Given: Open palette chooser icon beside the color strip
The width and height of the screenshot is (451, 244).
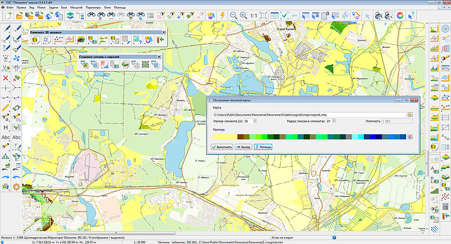Looking at the screenshot, I should (410, 137).
